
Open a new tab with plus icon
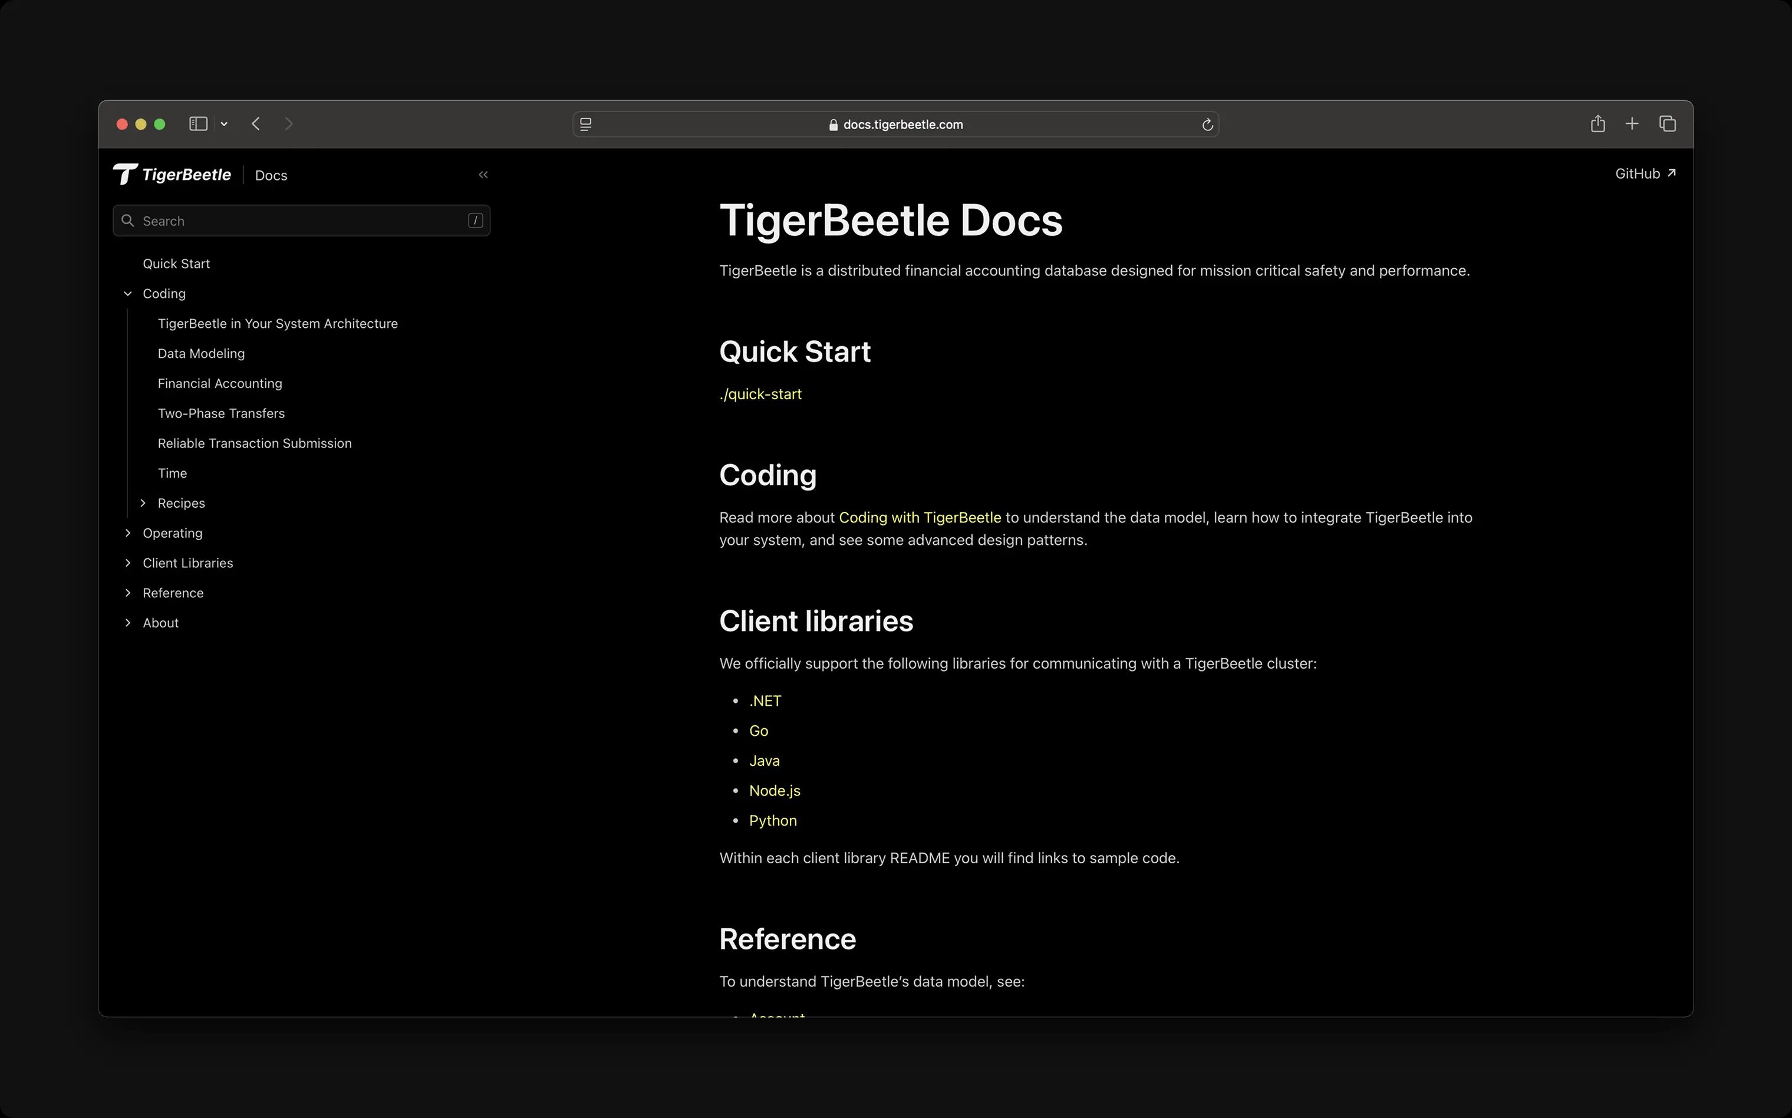(1632, 123)
